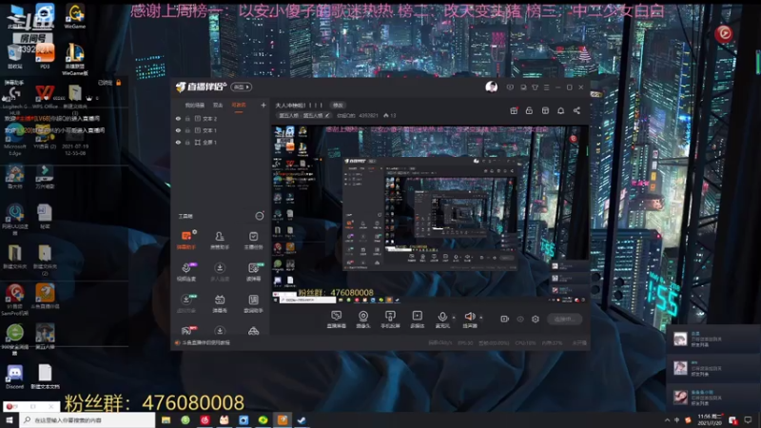Screen dimensions: 761x428
Task: Open File Explorer from the taskbar
Action: point(166,420)
